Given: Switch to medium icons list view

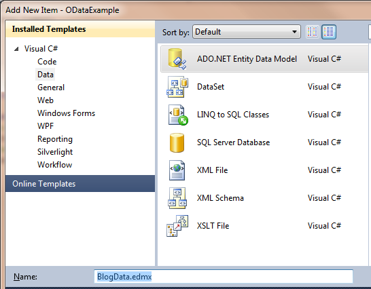Looking at the screenshot, I should [329, 32].
